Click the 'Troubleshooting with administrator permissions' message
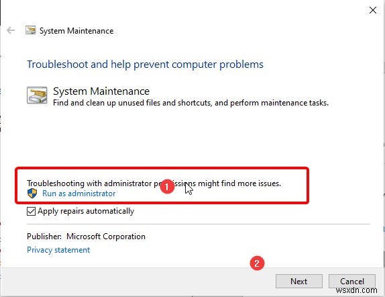 point(154,183)
